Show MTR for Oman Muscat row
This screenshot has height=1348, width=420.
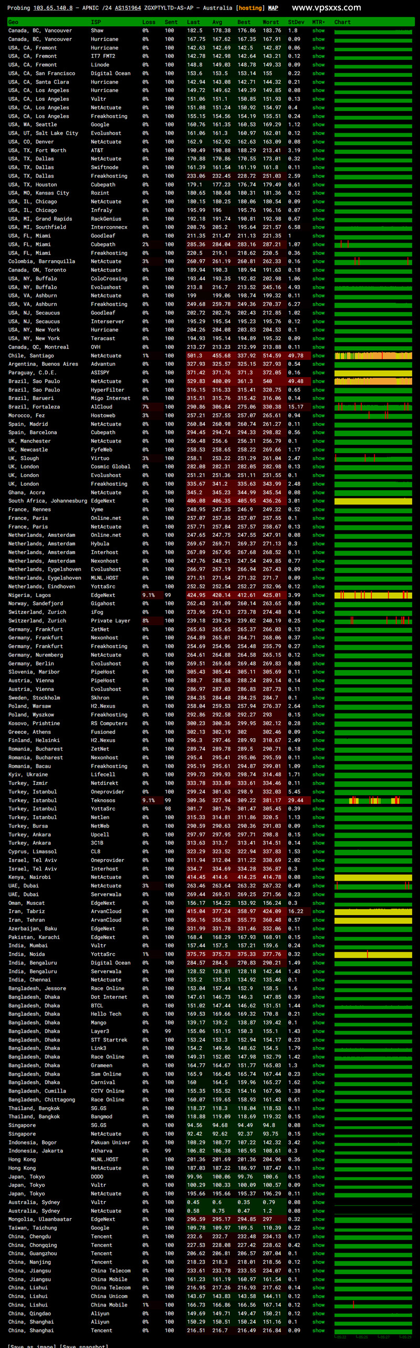coord(318,903)
